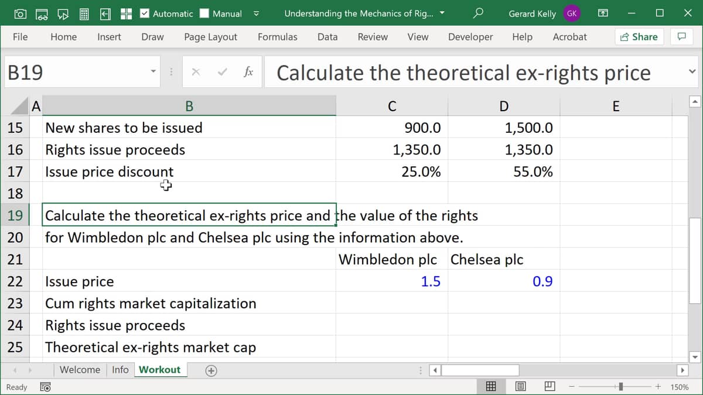This screenshot has height=395, width=703.
Task: Select row 22 header
Action: click(15, 281)
